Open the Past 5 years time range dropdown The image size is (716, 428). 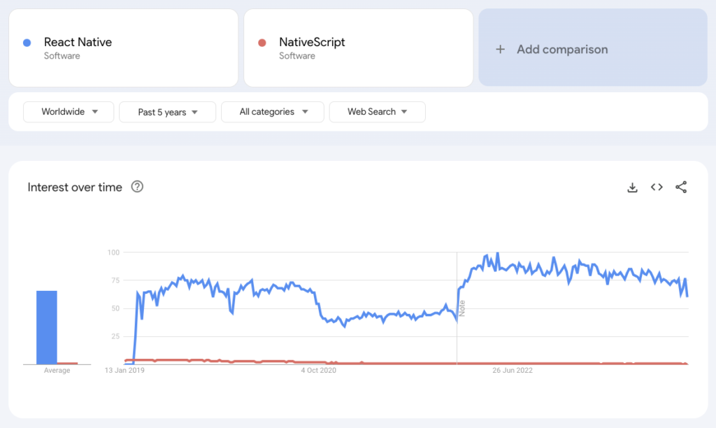pyautogui.click(x=168, y=112)
